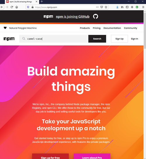Viewport: 146px width, 159px height.
Task: Bookmark this page with the star
Action: [x=106, y=7]
